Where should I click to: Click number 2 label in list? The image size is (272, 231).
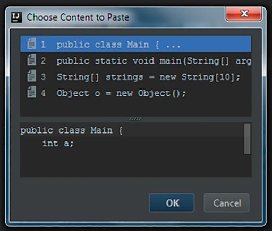(43, 60)
